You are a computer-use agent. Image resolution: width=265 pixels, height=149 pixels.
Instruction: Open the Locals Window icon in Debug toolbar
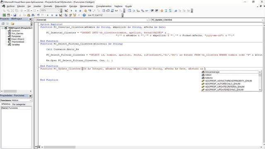(x=104, y=11)
